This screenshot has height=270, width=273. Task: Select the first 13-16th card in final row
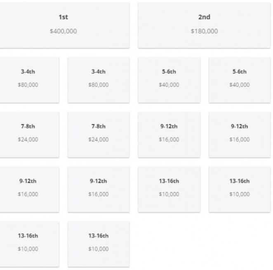click(29, 244)
